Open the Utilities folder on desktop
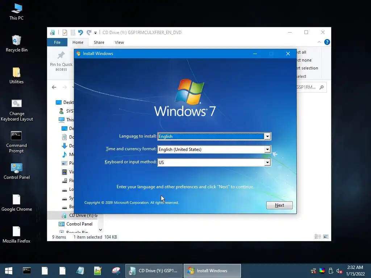 point(16,76)
